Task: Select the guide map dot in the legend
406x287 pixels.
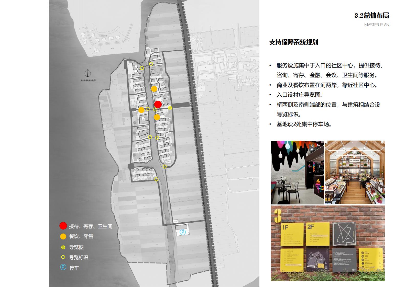Action: pos(63,247)
